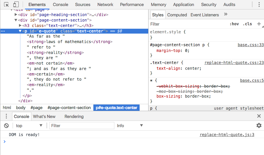Collapse the page-content-section div node
This screenshot has height=155, width=264.
point(16,20)
